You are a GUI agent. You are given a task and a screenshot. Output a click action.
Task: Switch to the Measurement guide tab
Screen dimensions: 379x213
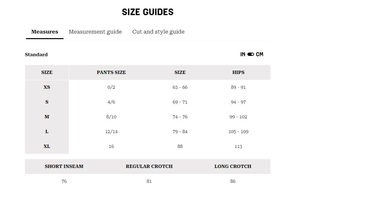pyautogui.click(x=95, y=32)
